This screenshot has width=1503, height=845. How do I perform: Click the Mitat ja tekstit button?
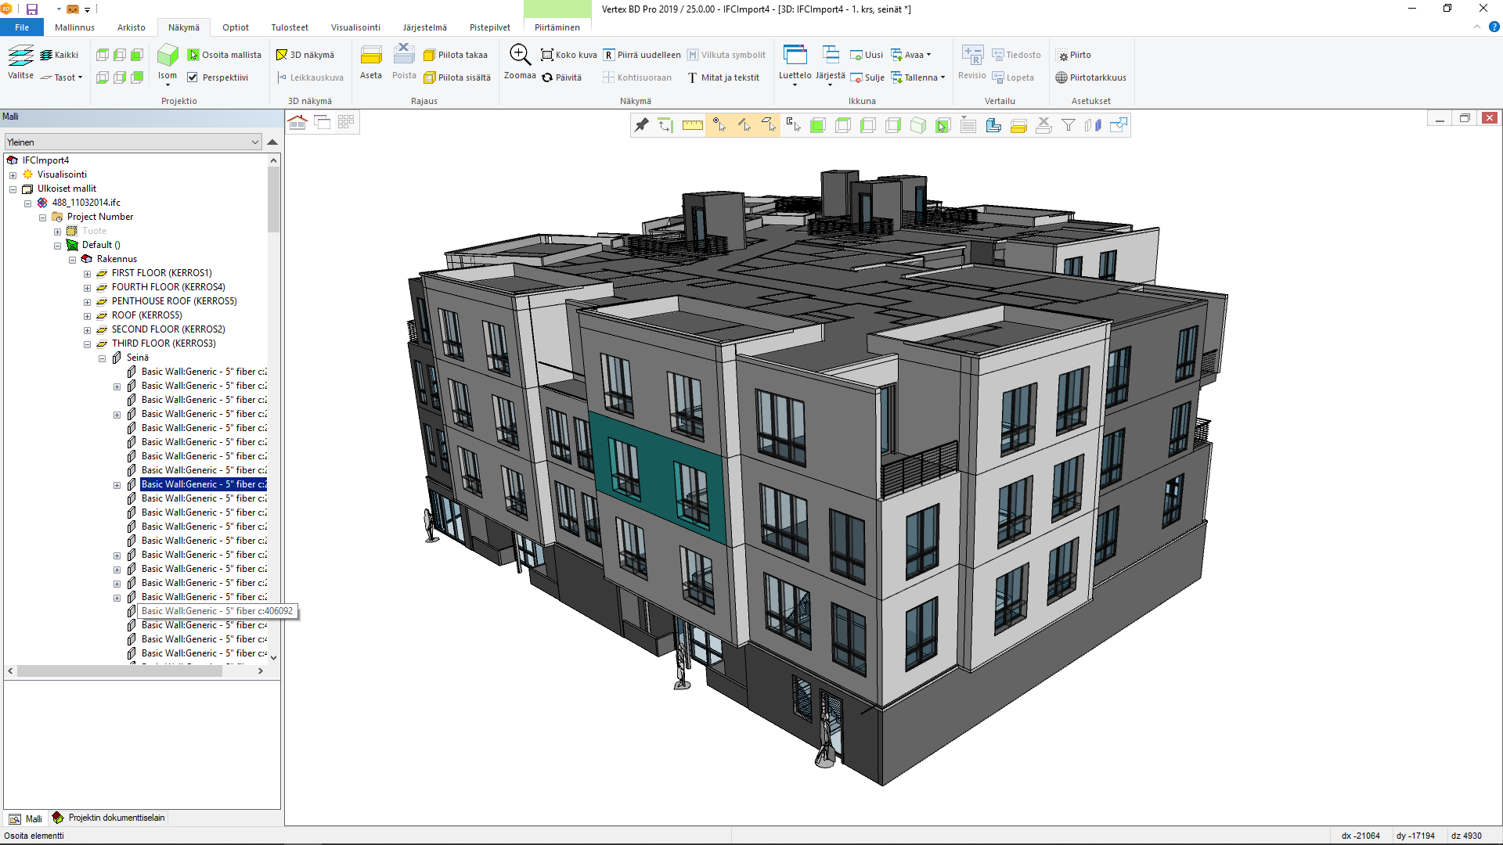tap(723, 77)
